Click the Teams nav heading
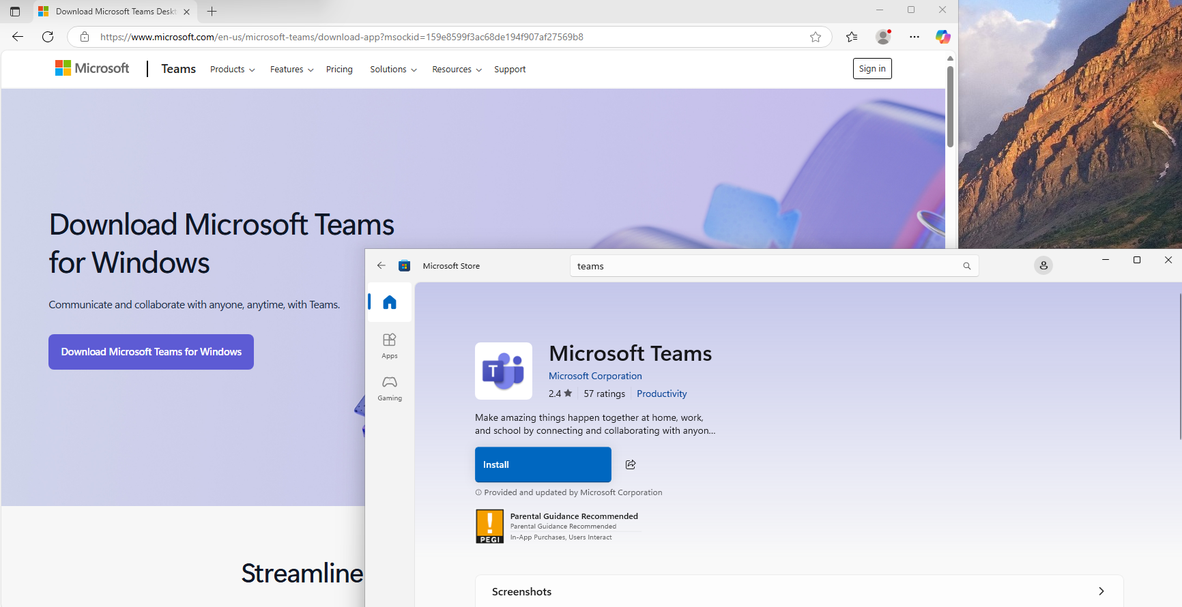 coord(179,69)
